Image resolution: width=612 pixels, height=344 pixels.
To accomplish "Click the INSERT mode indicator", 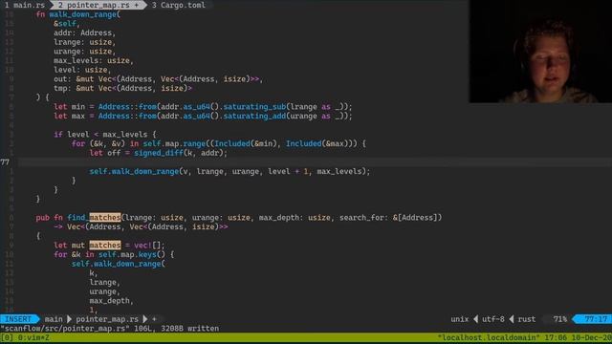I will click(x=18, y=319).
